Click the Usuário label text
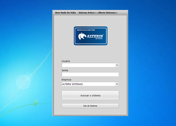This screenshot has width=176, height=126. 66,61
